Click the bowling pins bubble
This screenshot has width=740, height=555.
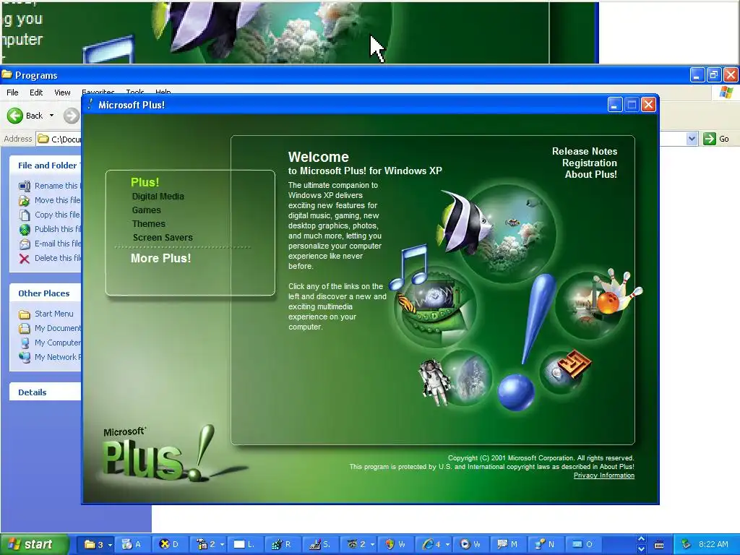point(595,304)
